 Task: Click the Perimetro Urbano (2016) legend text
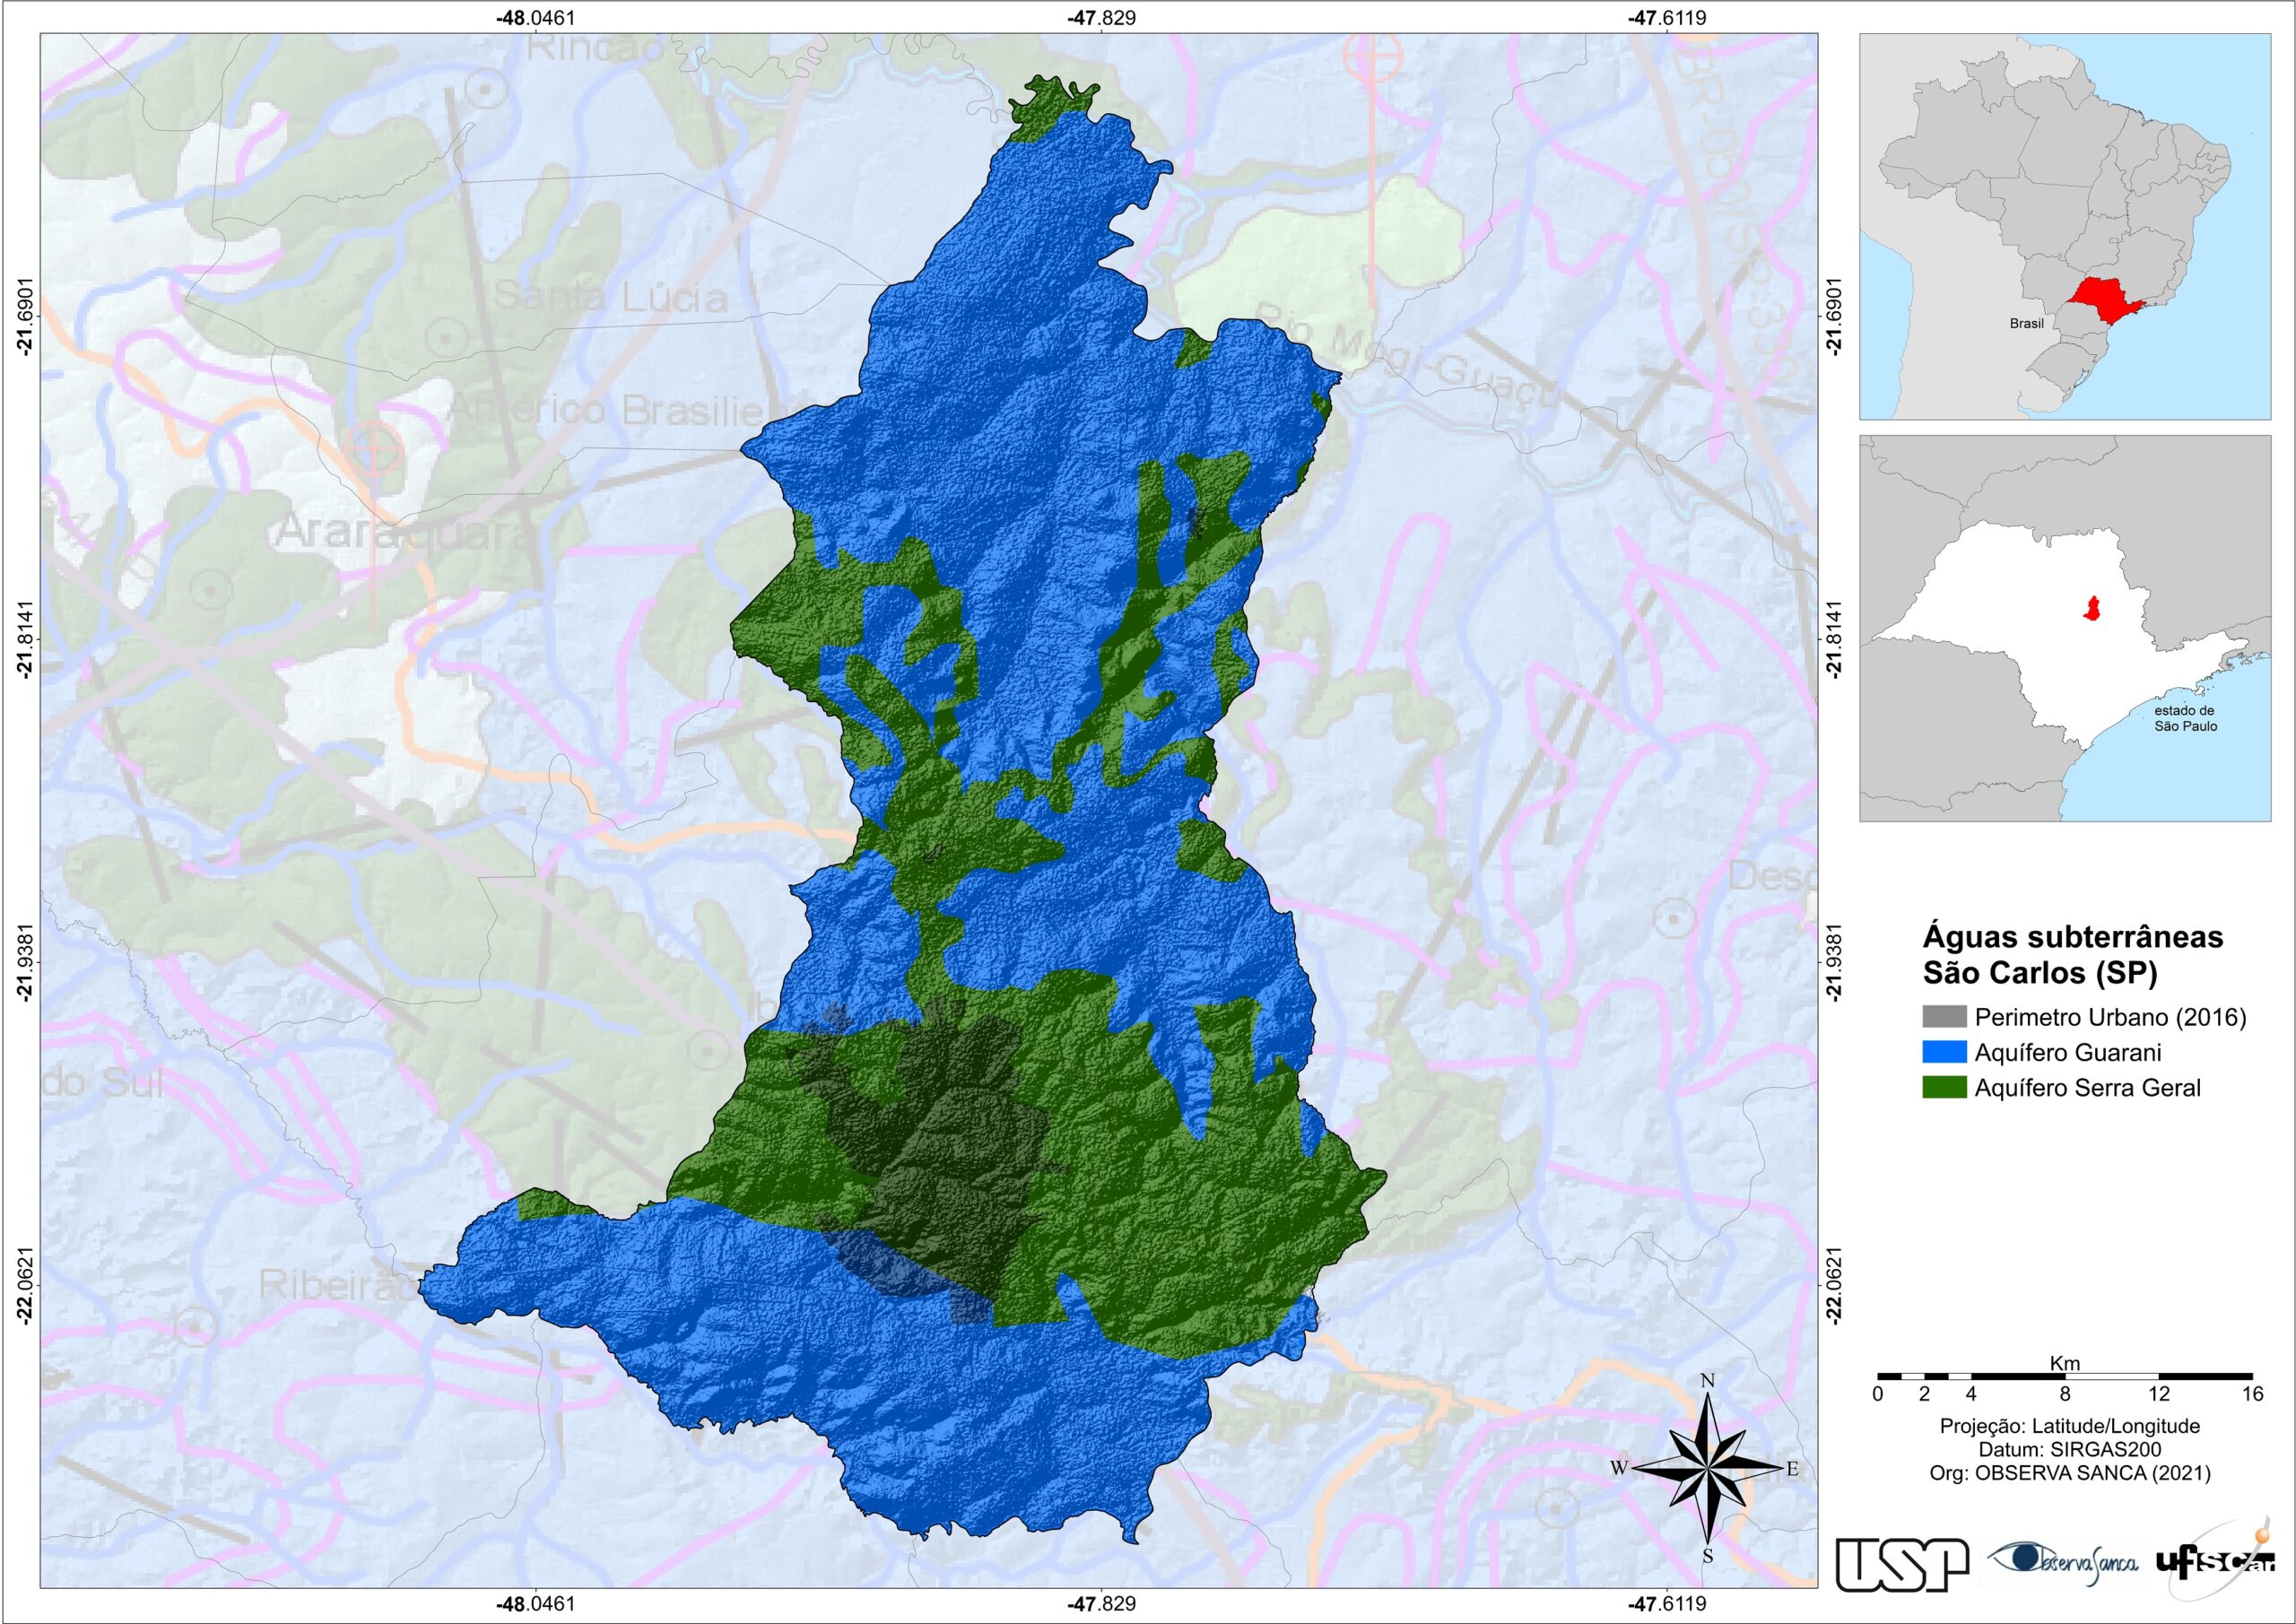pyautogui.click(x=2110, y=1017)
